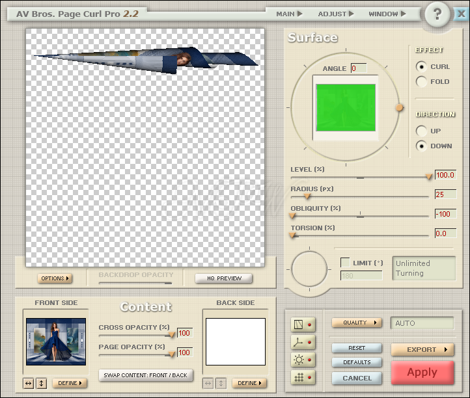470x398 pixels.
Task: Click the red Apply button
Action: [422, 372]
